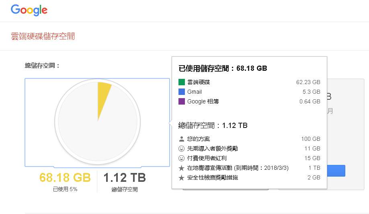Viewport: 369px width, 214px height.
Task: Click the 雲端硬碟儲存空間 page title
Action: coord(43,36)
